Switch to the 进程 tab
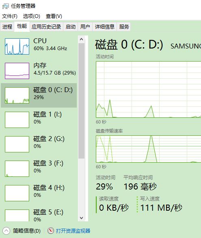The height and width of the screenshot is (238, 201). coord(7,27)
